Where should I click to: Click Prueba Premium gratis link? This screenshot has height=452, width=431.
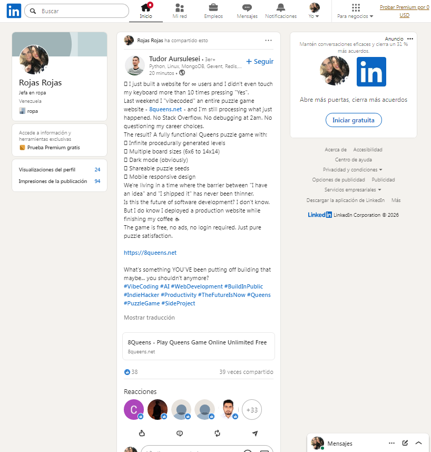[54, 147]
